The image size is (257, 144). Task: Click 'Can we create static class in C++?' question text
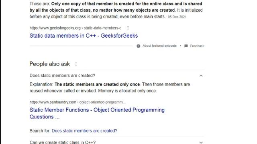pos(63,142)
